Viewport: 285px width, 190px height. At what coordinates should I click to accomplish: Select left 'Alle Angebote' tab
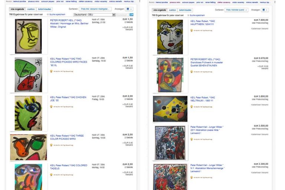click(x=17, y=9)
